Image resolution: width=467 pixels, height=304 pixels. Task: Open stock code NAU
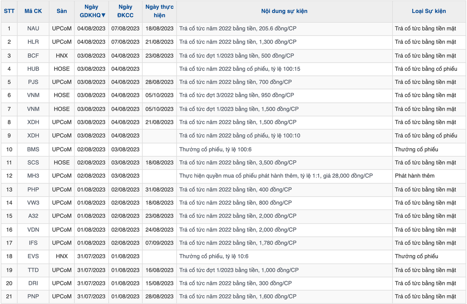tap(33, 29)
